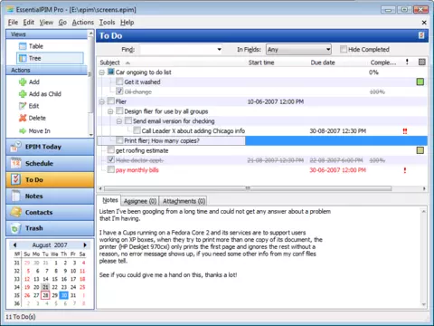Click the green color square beside 'Get it washed'
This screenshot has height=326, width=434.
click(x=420, y=81)
